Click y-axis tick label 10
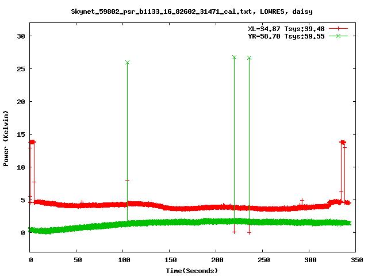 21,167
